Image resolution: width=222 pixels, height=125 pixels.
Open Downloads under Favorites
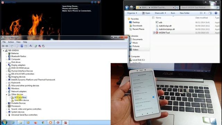tap(137, 26)
